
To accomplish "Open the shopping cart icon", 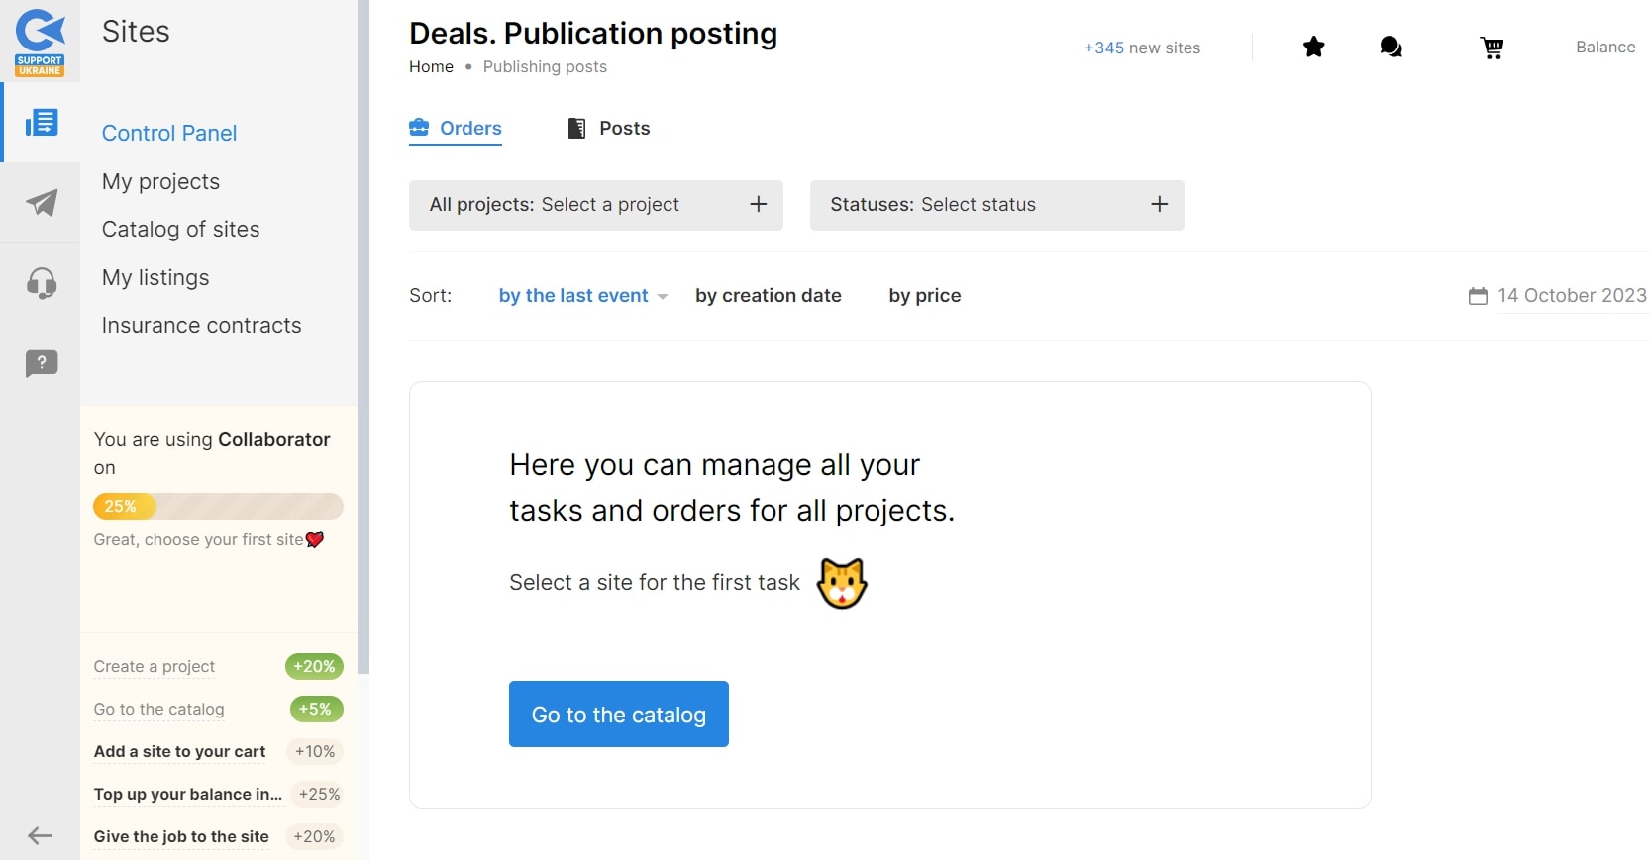I will 1492,48.
